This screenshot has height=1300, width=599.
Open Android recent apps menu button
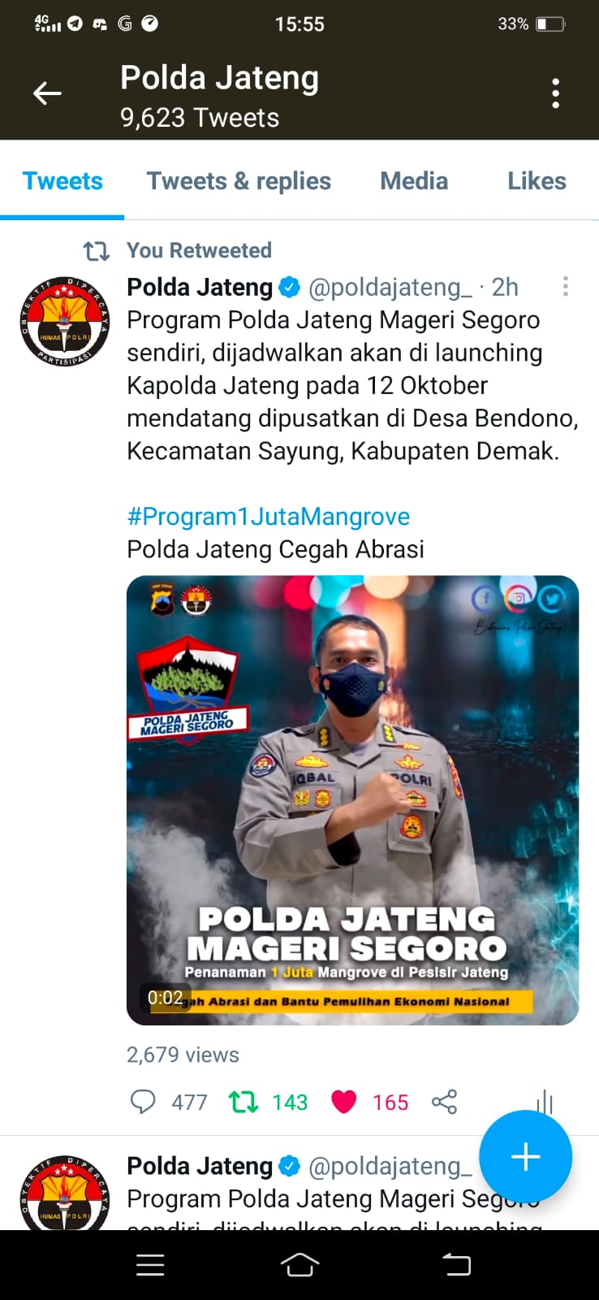pos(150,1265)
